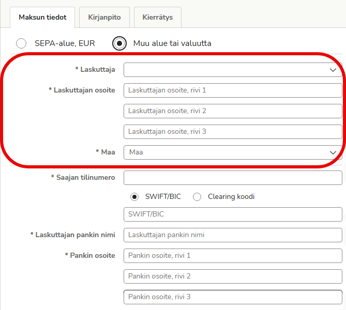Click the Laskuttajan pankin nimi label
346x310 pixels.
72,235
